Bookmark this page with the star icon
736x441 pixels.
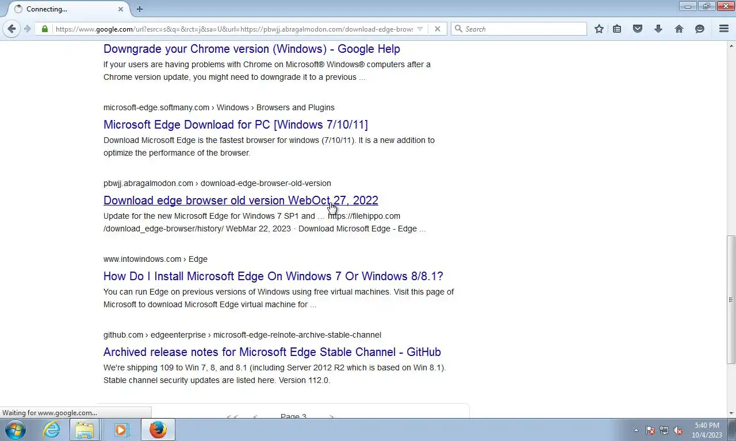[599, 29]
